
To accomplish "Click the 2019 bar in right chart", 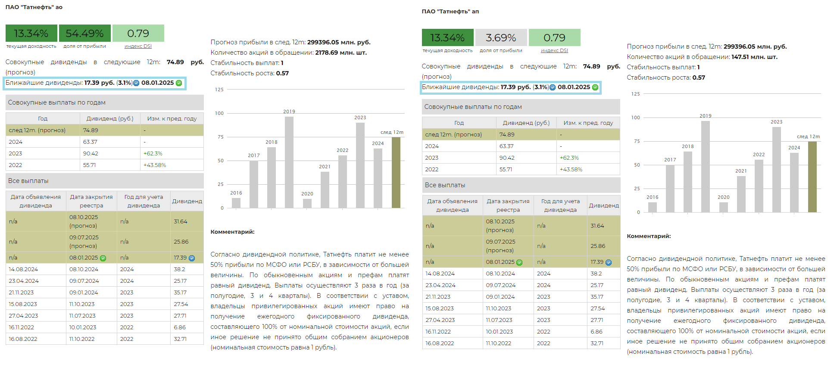I will 705,167.
